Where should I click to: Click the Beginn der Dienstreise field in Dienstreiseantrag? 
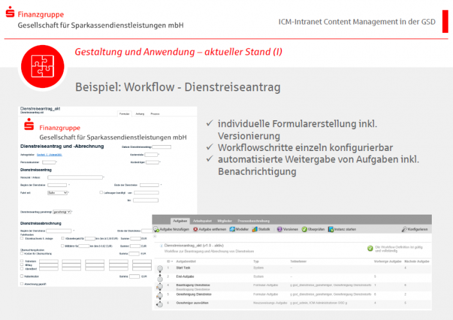coord(57,185)
